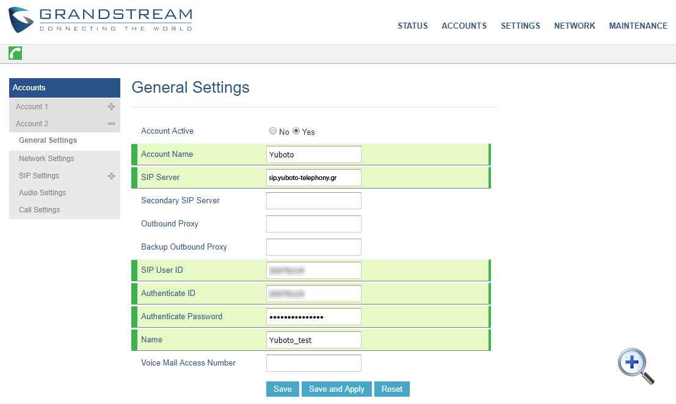Expand SIP Settings in the sidebar
The image size is (676, 404).
[x=111, y=175]
